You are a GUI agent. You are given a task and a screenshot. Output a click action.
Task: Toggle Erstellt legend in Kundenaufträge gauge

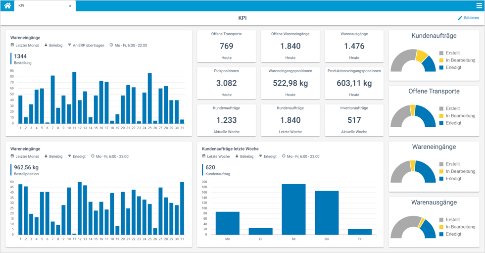[452, 53]
